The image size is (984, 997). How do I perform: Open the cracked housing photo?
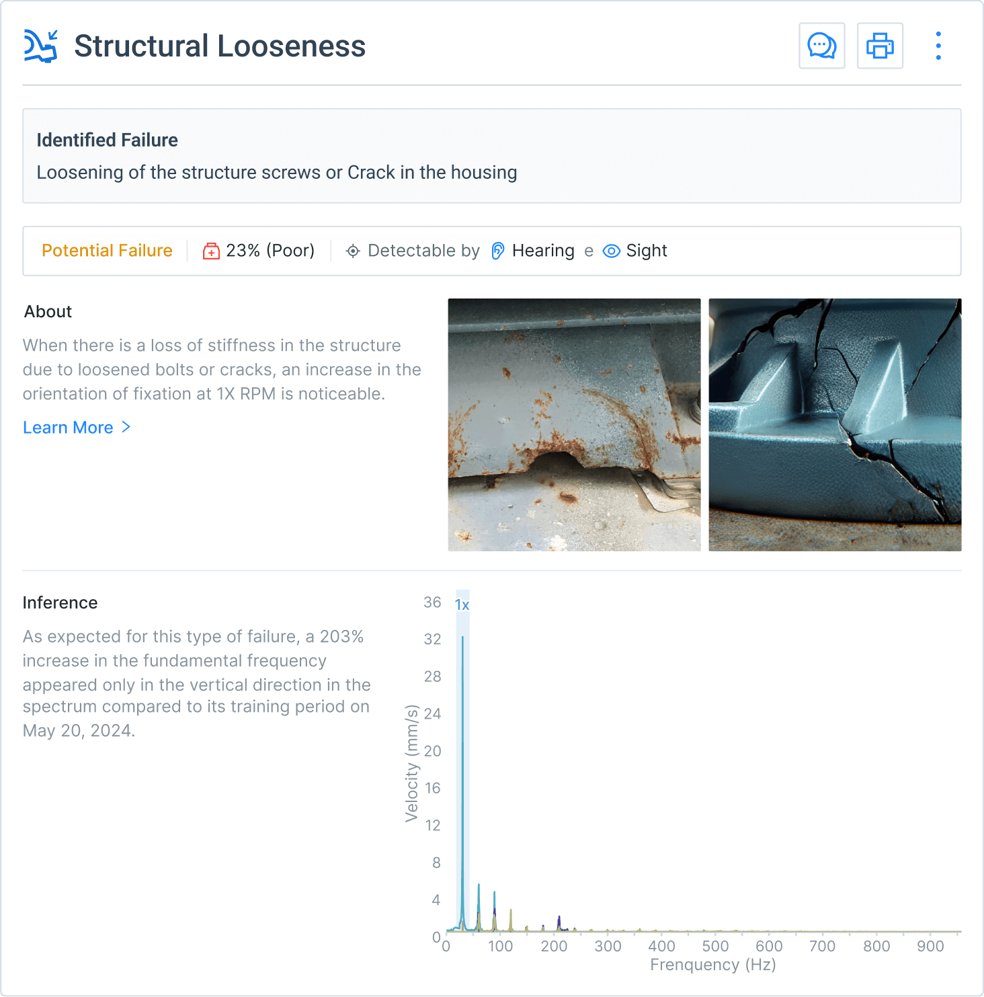(x=835, y=425)
